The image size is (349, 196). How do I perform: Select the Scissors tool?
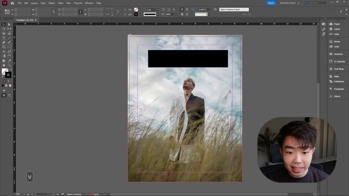[x=4, y=52]
